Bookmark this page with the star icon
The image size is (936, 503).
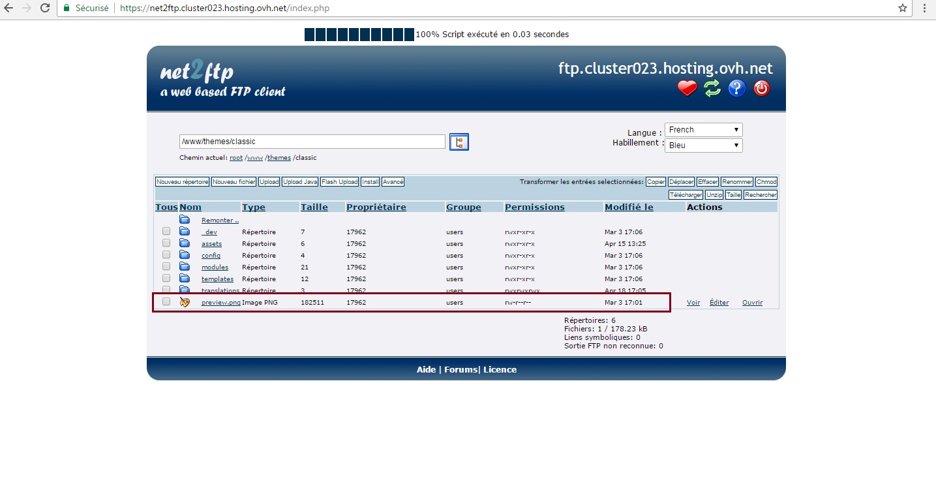(x=903, y=8)
